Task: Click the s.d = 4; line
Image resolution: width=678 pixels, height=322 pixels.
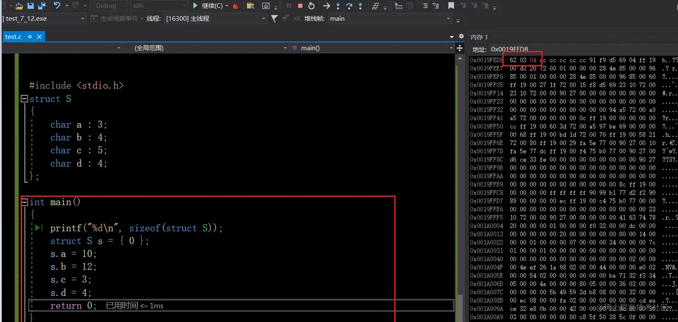Action: [71, 293]
